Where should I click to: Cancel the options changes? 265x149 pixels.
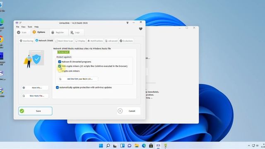129,111
